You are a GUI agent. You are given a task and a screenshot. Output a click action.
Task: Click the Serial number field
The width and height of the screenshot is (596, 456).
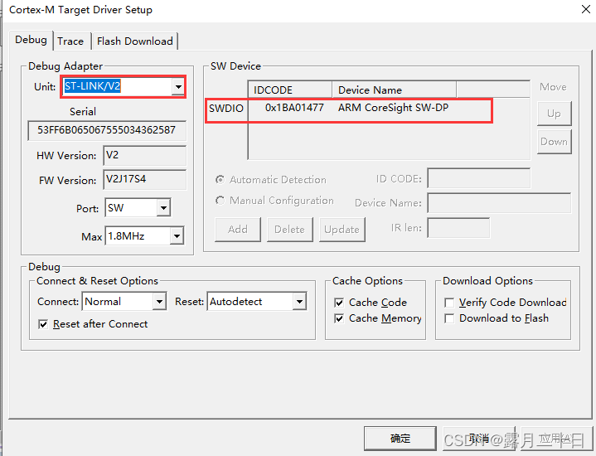107,130
